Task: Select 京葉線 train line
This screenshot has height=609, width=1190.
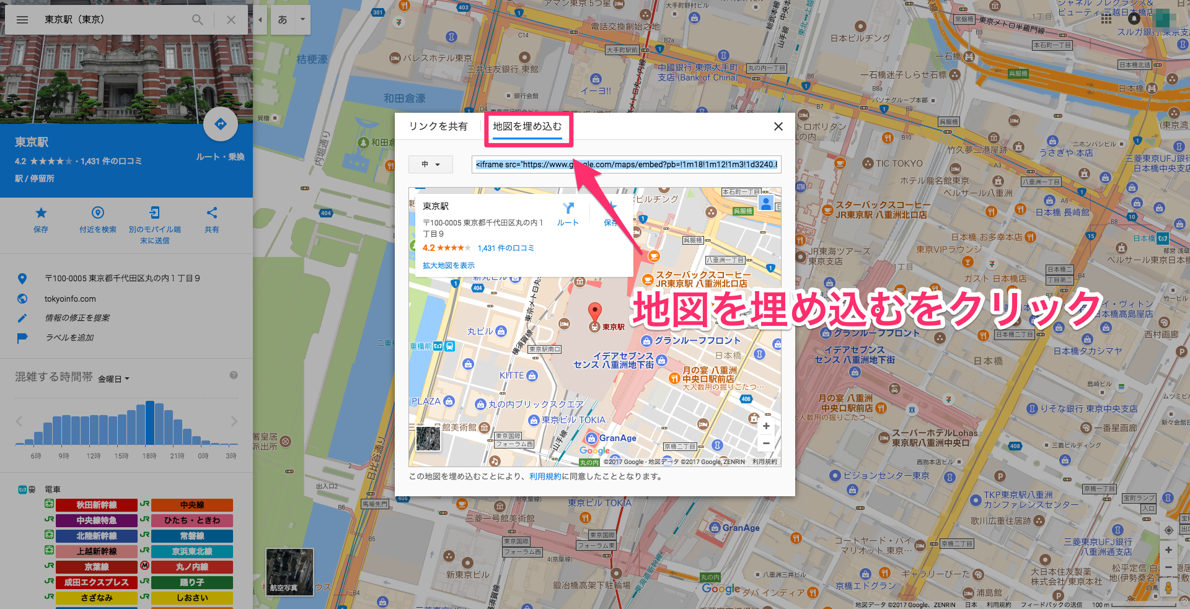Action: click(96, 567)
